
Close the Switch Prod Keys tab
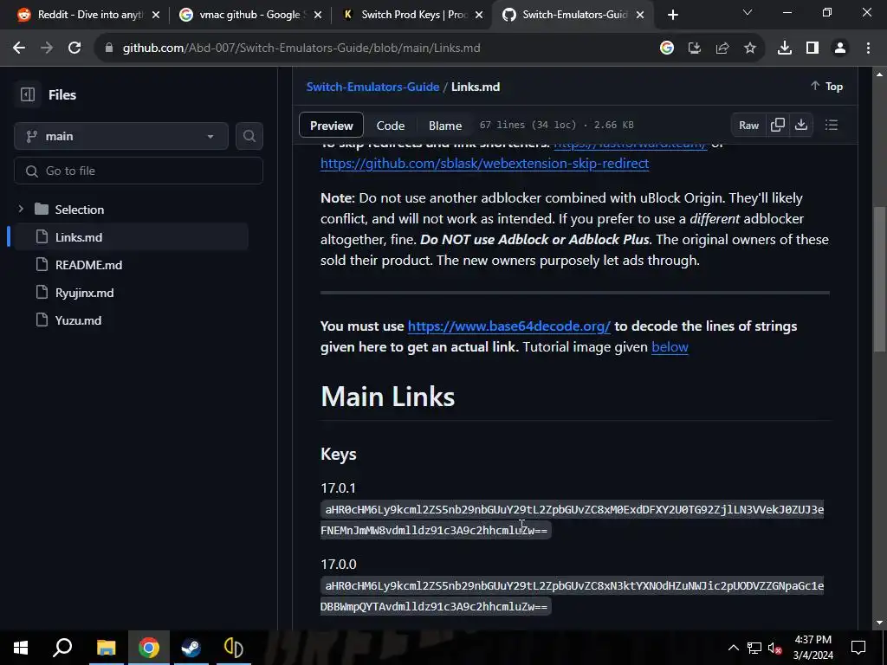pos(479,15)
